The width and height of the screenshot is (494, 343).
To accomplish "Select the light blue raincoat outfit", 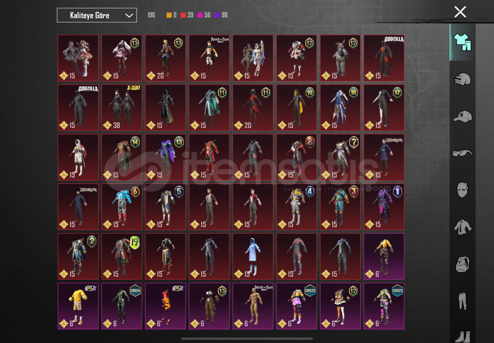I will 253,256.
